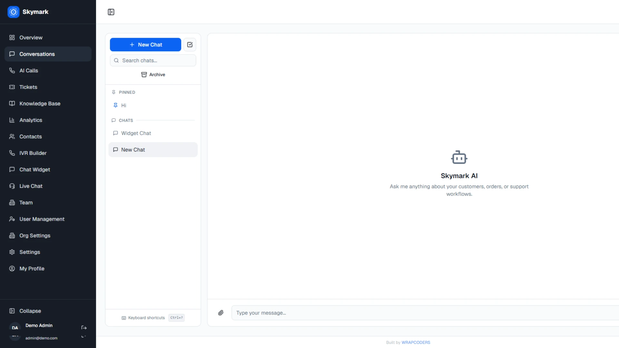Open Knowledge Base
This screenshot has width=619, height=348.
tap(48, 103)
